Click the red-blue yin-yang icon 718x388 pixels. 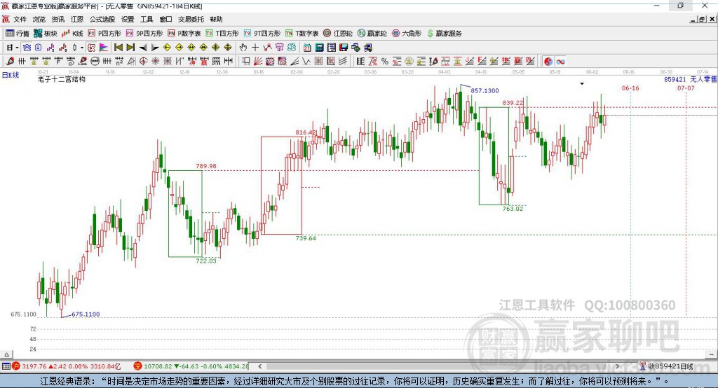(x=548, y=62)
